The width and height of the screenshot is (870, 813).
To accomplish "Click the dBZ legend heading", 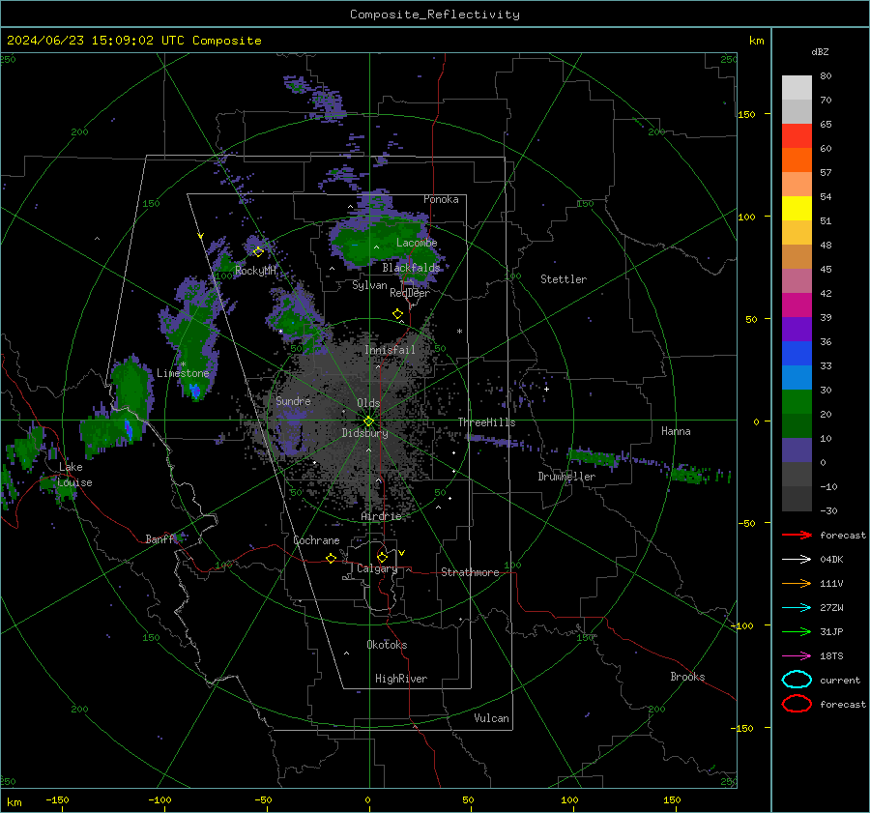I will tap(820, 52).
